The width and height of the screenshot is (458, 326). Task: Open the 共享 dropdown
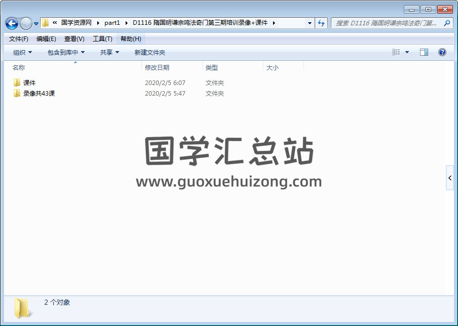pos(109,53)
